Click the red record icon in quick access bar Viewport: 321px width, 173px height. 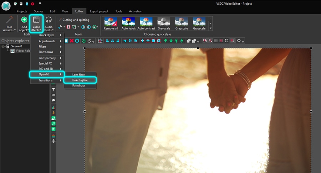[x=32, y=4]
